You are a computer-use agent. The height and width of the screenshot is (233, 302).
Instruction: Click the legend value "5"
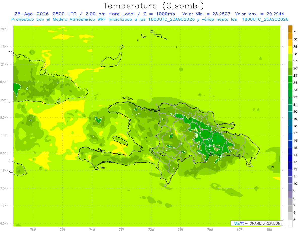click(x=294, y=220)
